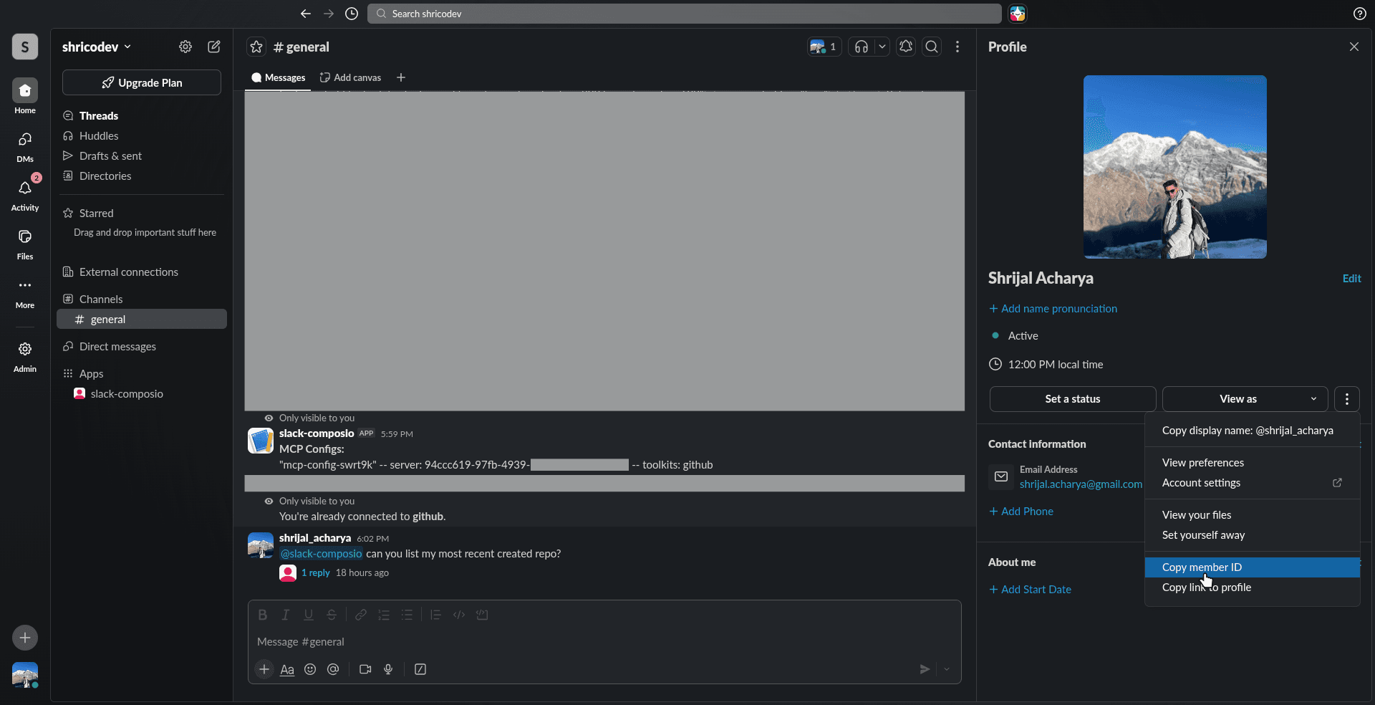Mention someone with the @ icon
This screenshot has width=1375, height=705.
pos(333,669)
